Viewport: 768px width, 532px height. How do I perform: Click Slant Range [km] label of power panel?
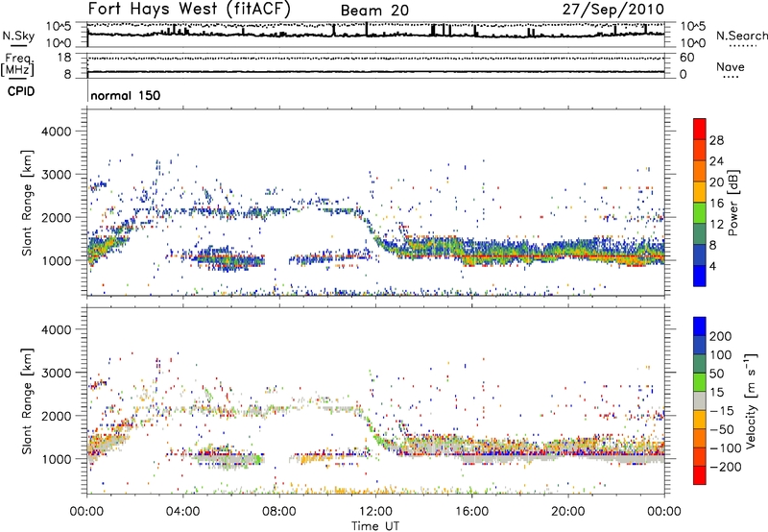click(x=27, y=203)
